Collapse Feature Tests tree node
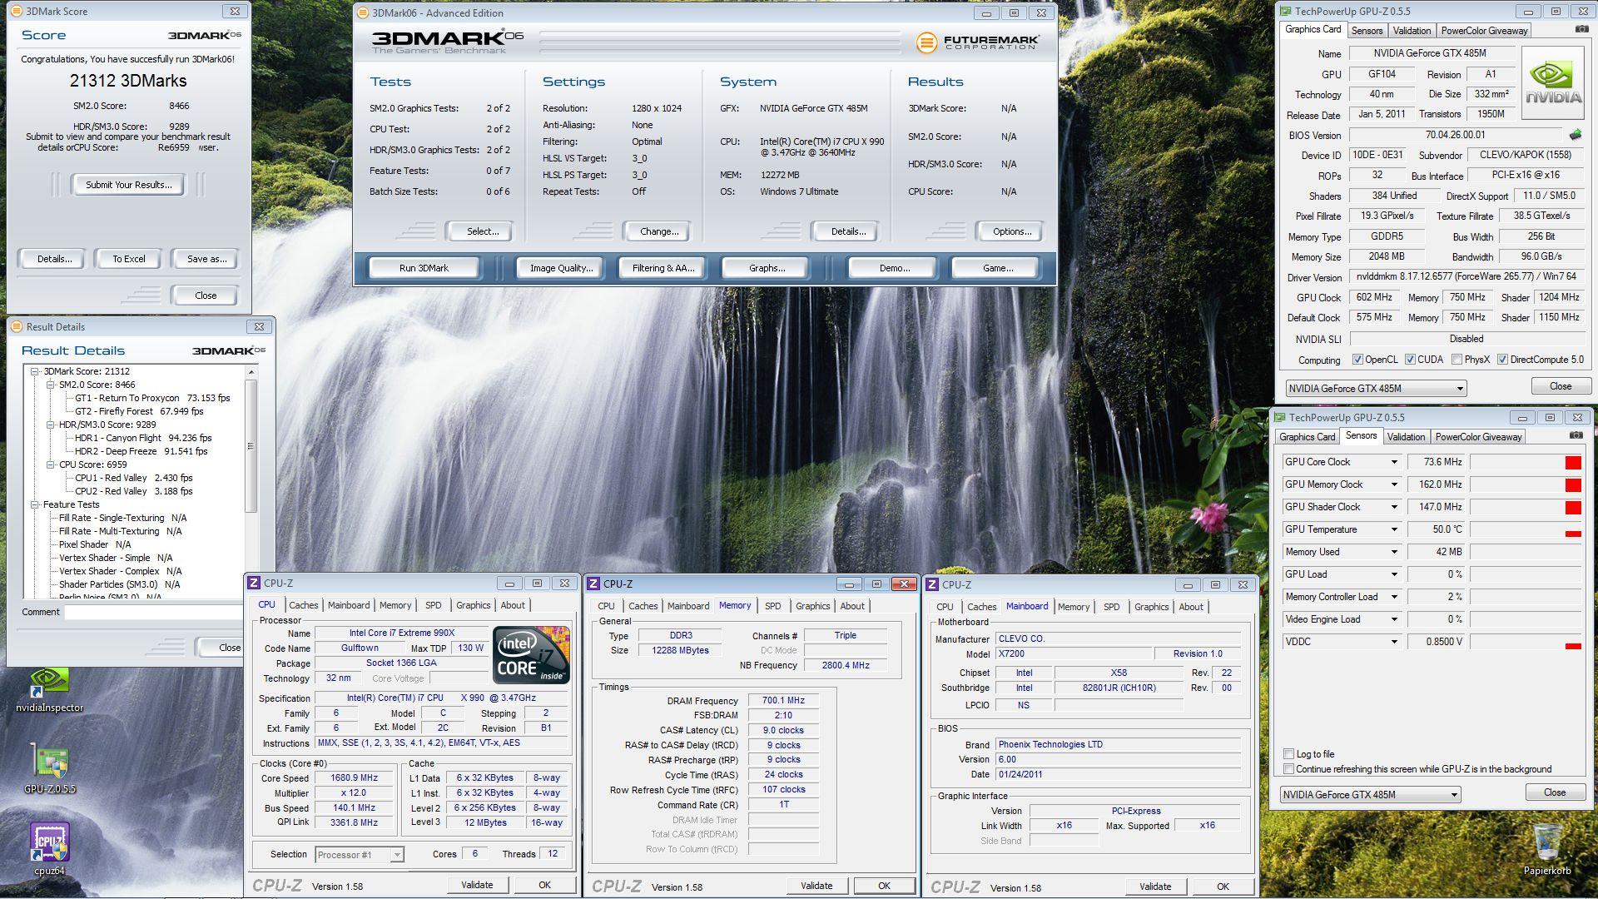 click(x=35, y=505)
